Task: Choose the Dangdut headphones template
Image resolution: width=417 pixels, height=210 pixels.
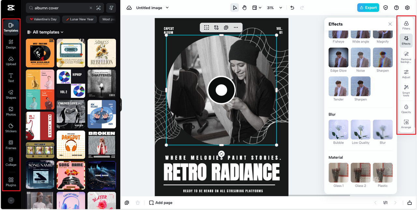Action: 71,145
